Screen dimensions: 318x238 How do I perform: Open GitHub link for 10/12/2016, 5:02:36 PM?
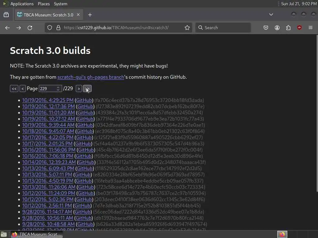point(84,199)
